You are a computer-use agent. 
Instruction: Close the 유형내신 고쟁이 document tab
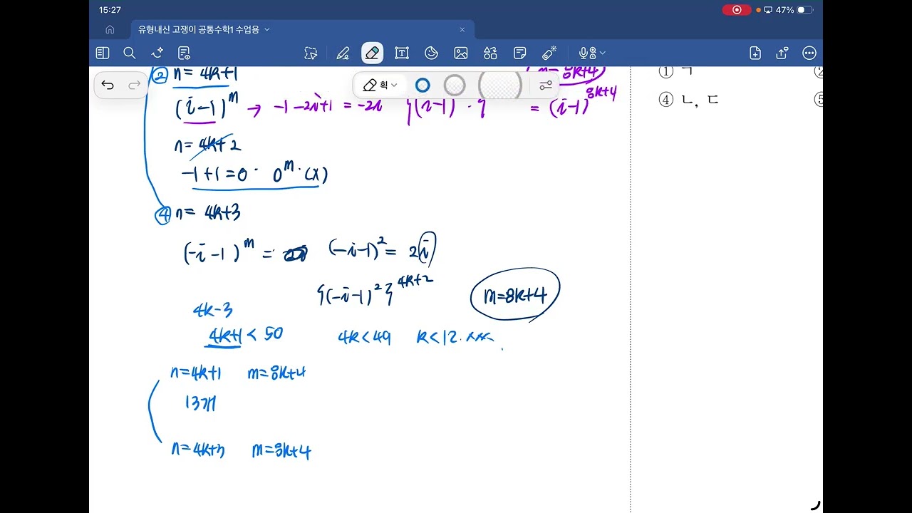462,29
